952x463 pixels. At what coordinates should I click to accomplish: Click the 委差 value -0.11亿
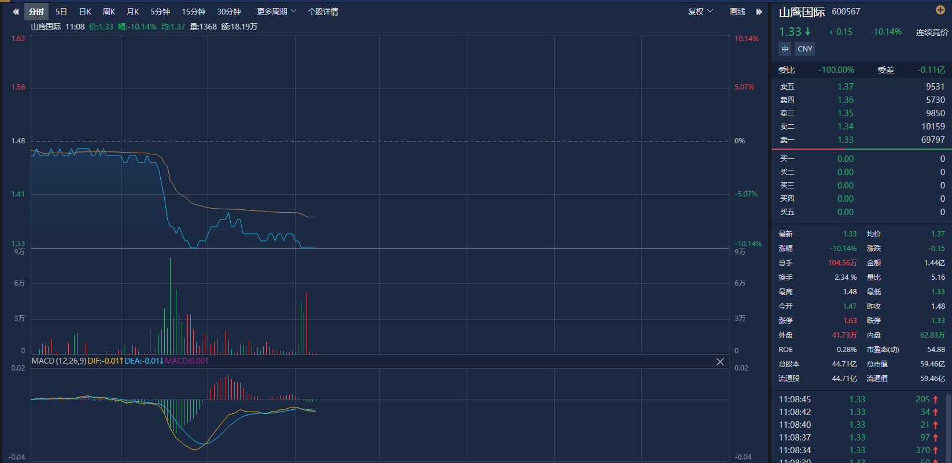point(931,70)
